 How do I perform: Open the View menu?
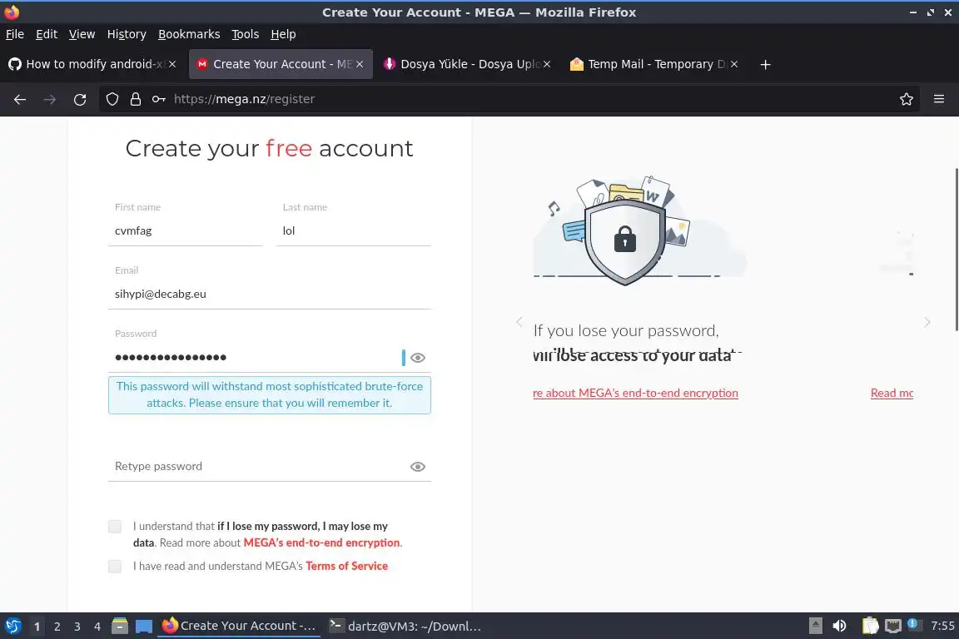coord(82,34)
